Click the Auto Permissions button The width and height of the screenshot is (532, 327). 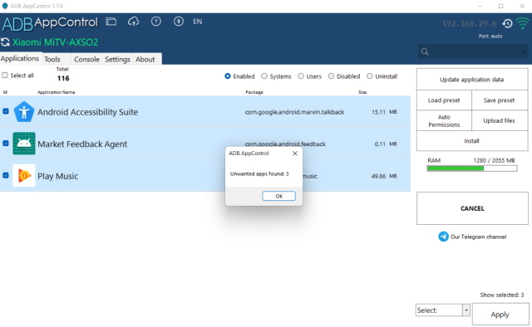[444, 120]
